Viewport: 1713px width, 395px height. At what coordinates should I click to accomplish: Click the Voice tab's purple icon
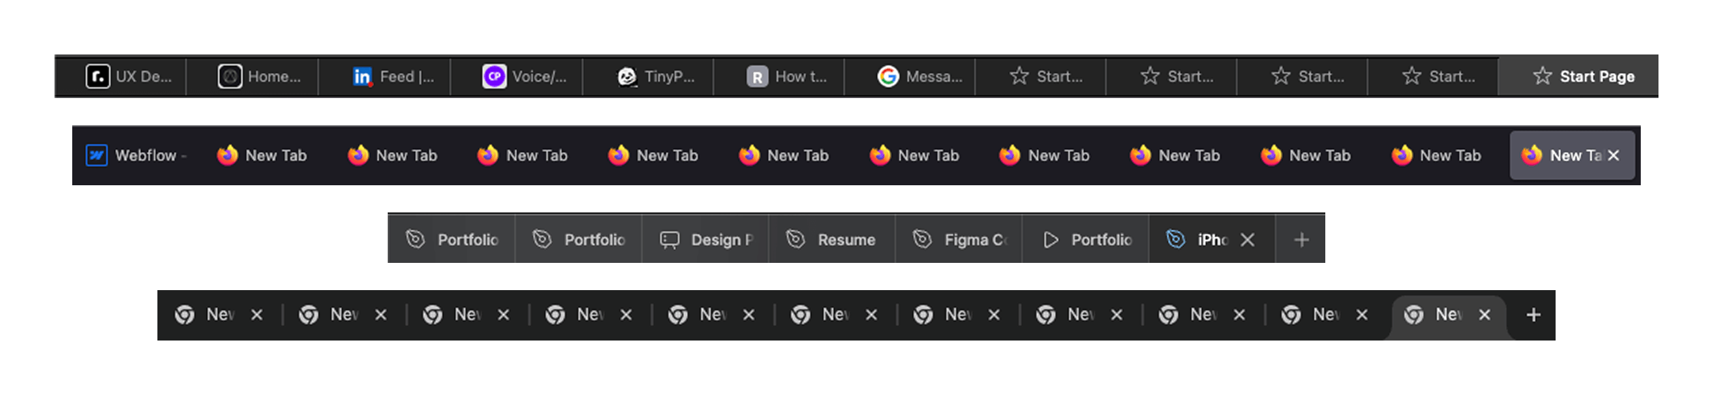[494, 76]
